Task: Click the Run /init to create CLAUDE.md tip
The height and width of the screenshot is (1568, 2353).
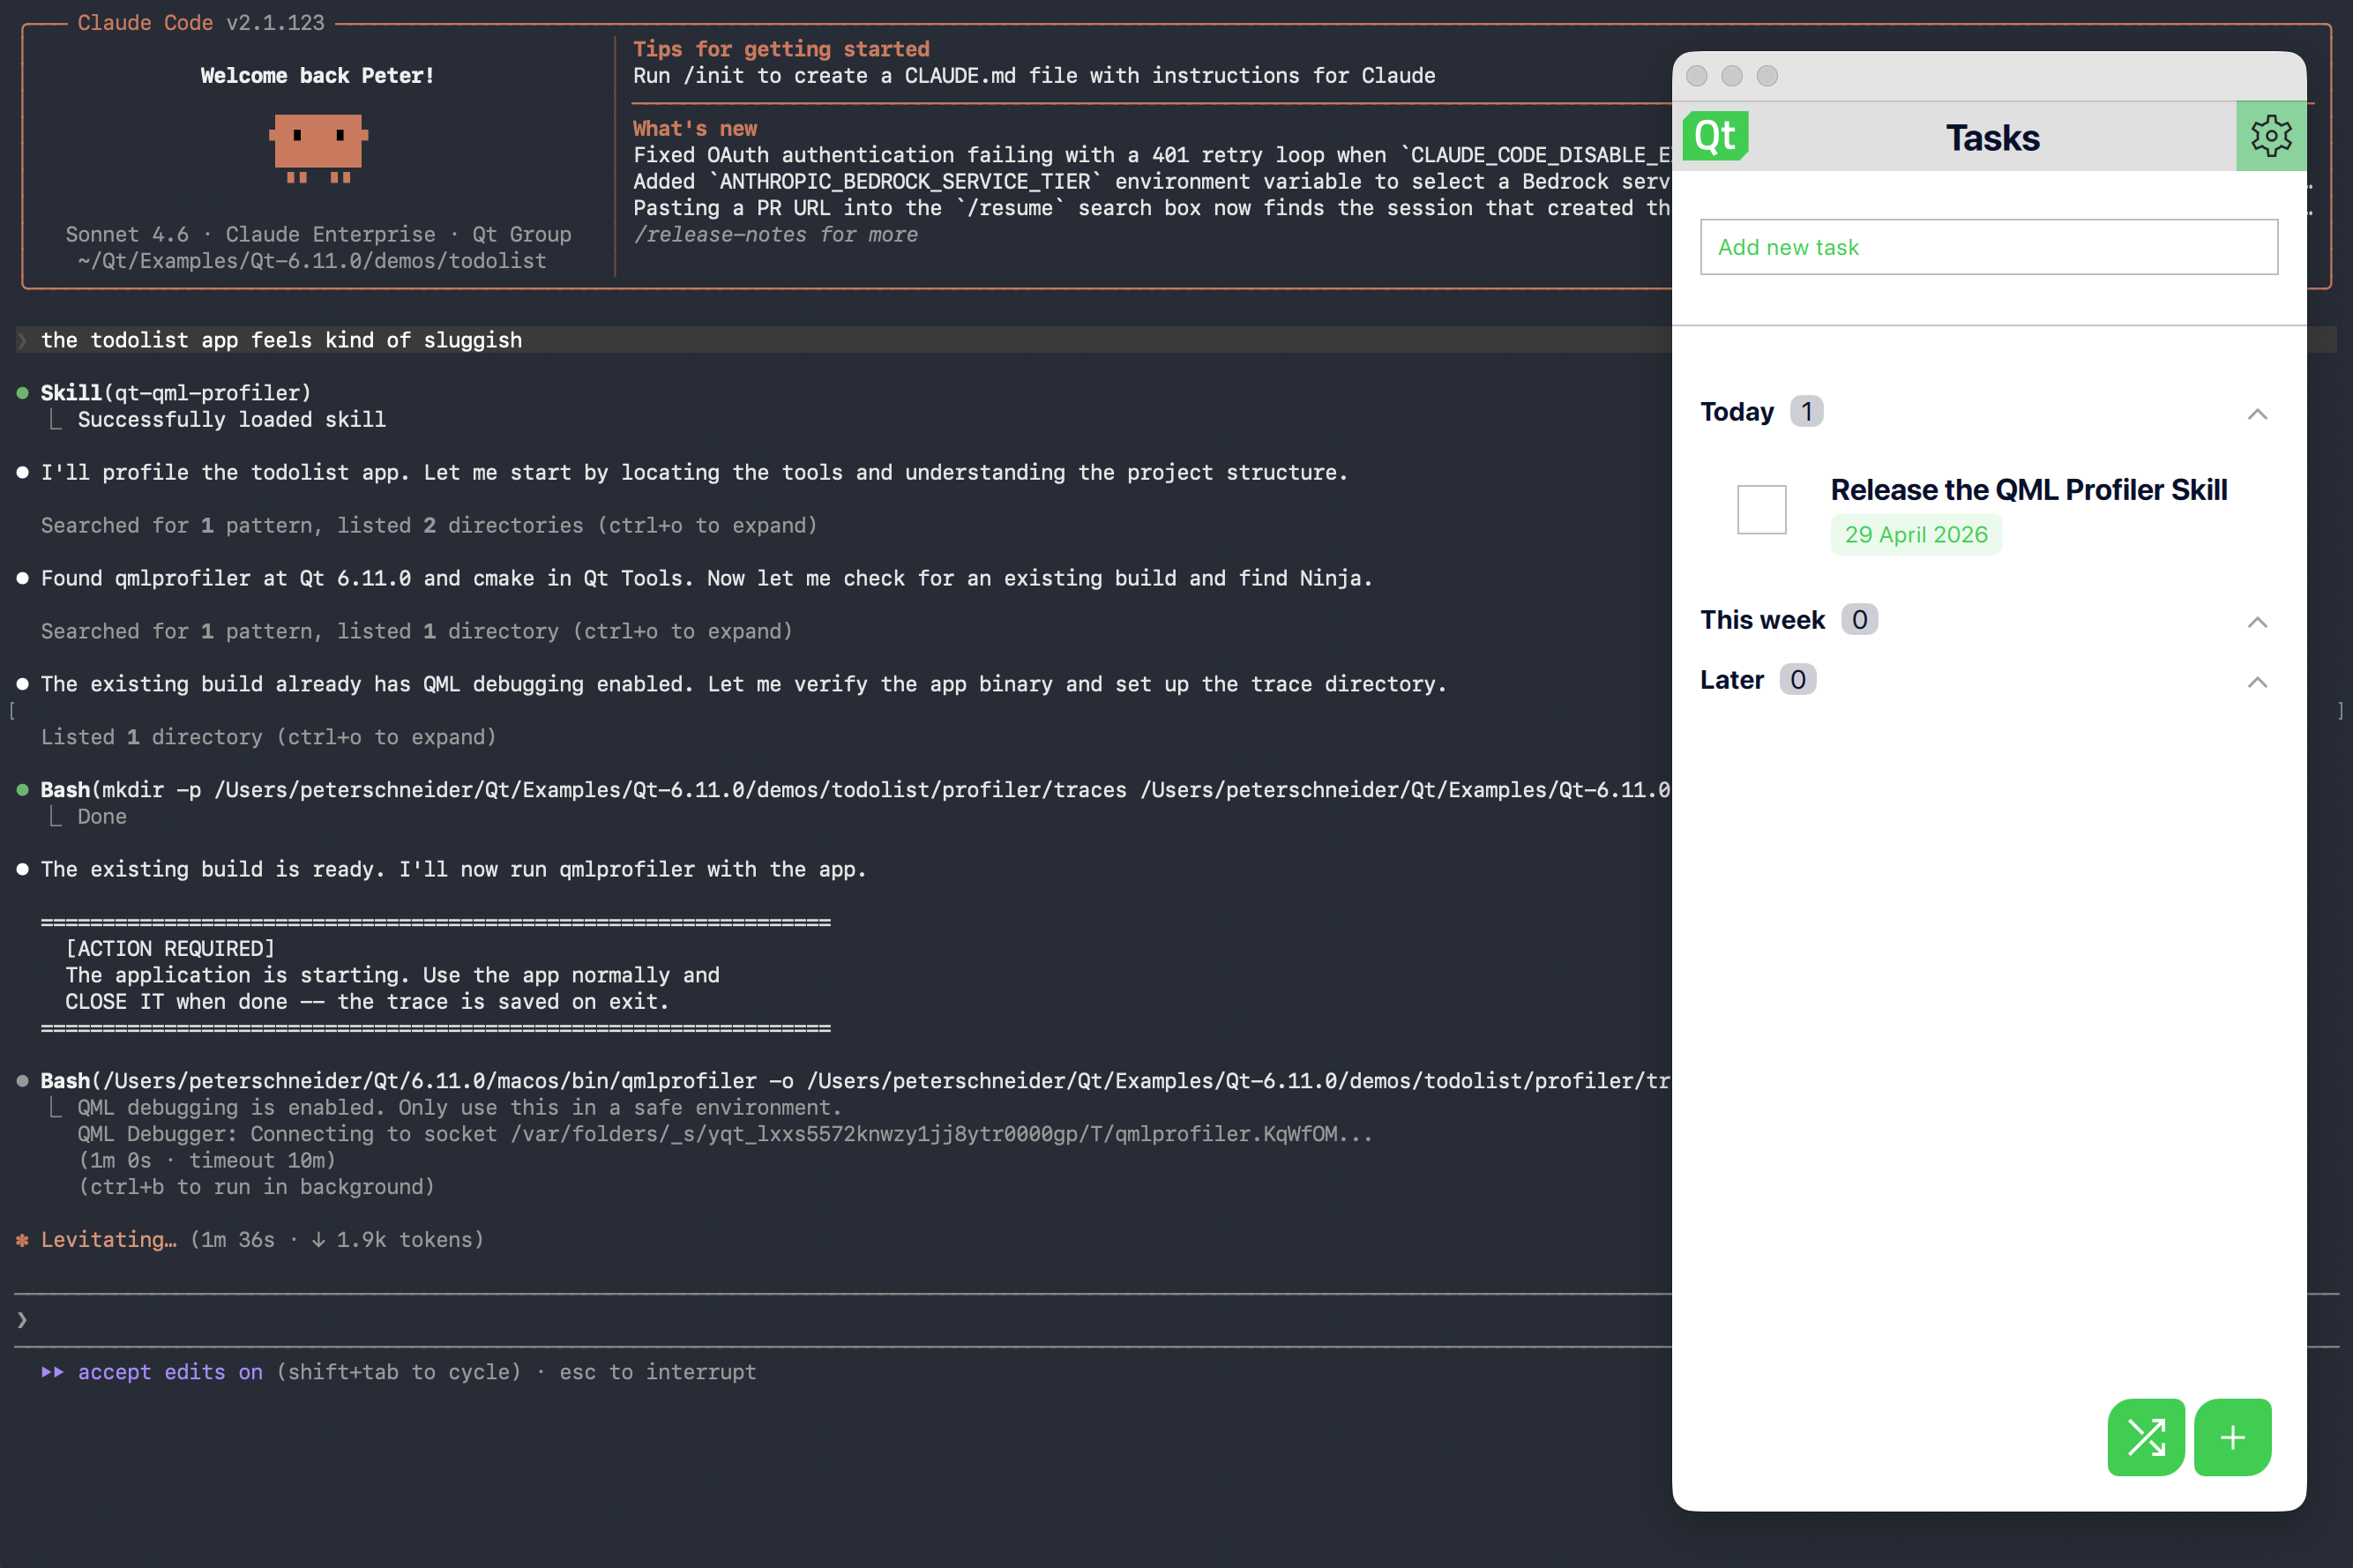Action: [x=1034, y=75]
